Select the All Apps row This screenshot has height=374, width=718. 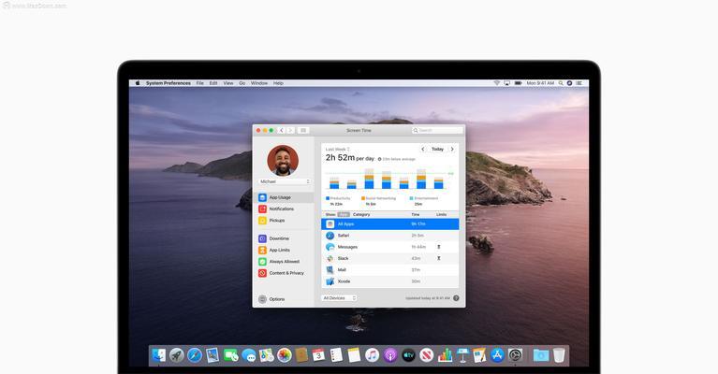390,224
